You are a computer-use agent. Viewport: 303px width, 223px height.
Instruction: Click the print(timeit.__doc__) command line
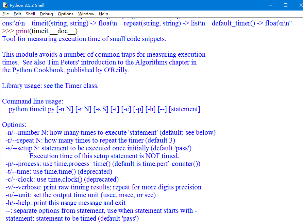39,31
